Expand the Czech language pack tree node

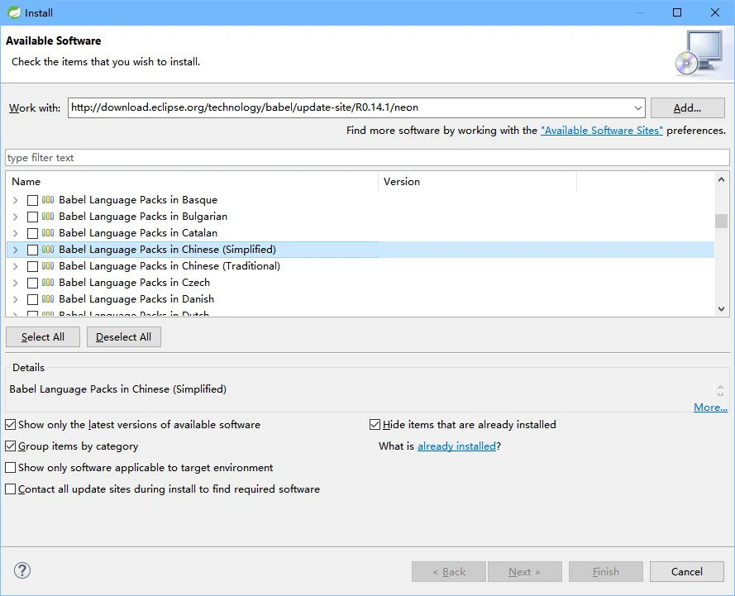click(16, 283)
